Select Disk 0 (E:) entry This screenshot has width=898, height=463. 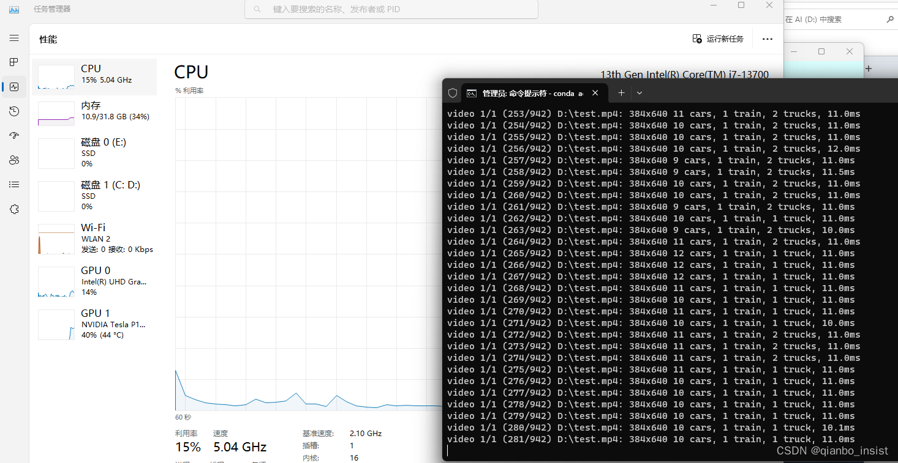pyautogui.click(x=94, y=153)
